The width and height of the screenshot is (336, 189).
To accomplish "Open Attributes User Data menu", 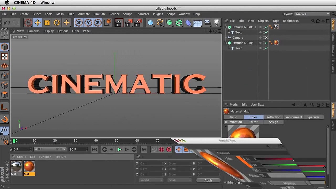I will tap(257, 104).
